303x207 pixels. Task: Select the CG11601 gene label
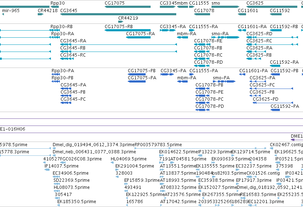click(248, 11)
